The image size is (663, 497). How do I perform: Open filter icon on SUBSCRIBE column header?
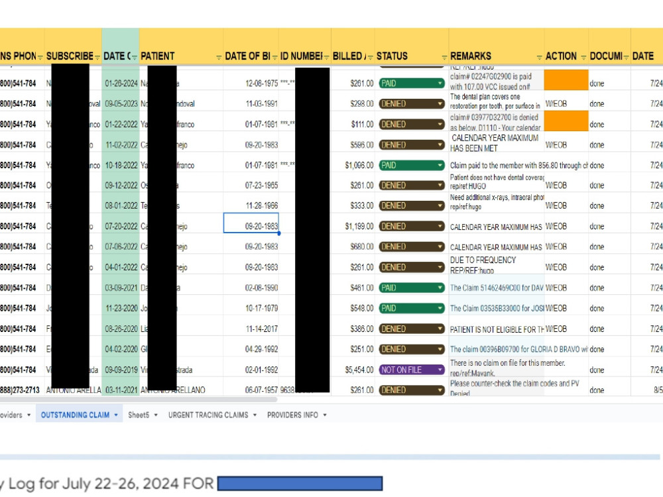pos(97,57)
